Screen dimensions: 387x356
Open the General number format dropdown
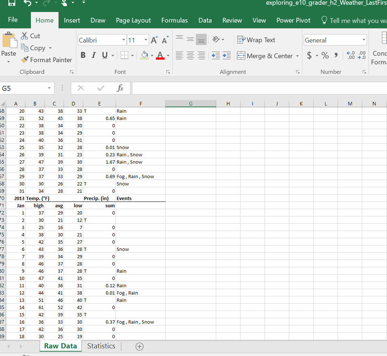(364, 39)
